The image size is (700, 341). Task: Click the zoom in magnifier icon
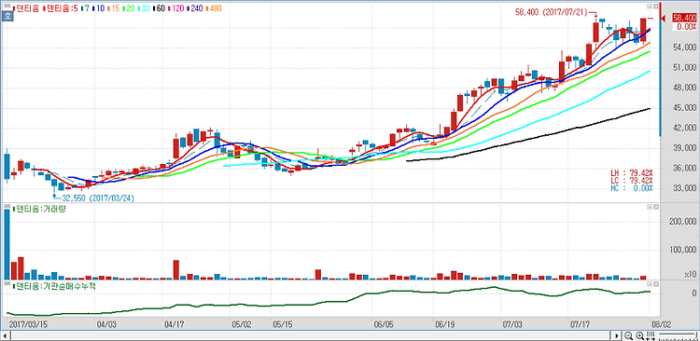click(639, 335)
